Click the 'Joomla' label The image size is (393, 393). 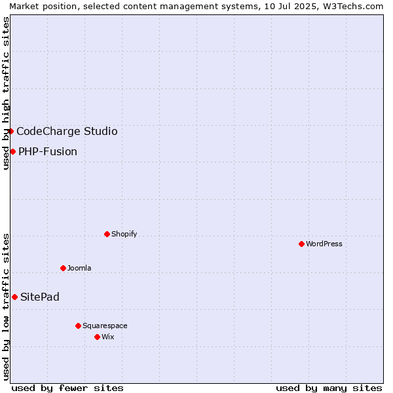pos(79,268)
